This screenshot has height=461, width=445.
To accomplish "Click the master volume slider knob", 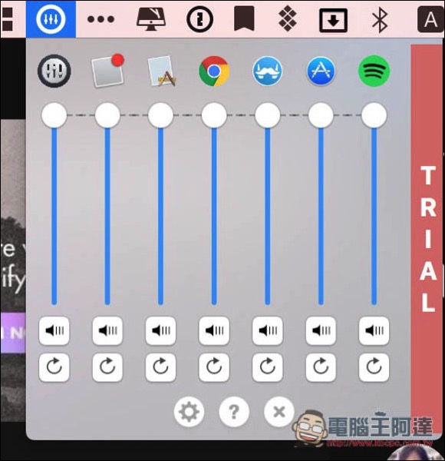I will pos(54,115).
